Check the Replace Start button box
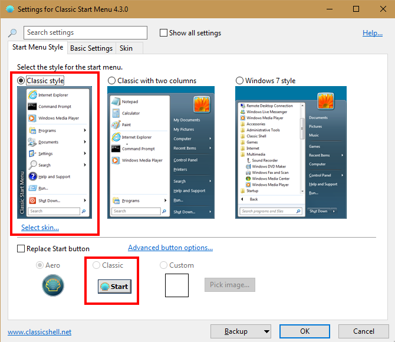 click(21, 249)
